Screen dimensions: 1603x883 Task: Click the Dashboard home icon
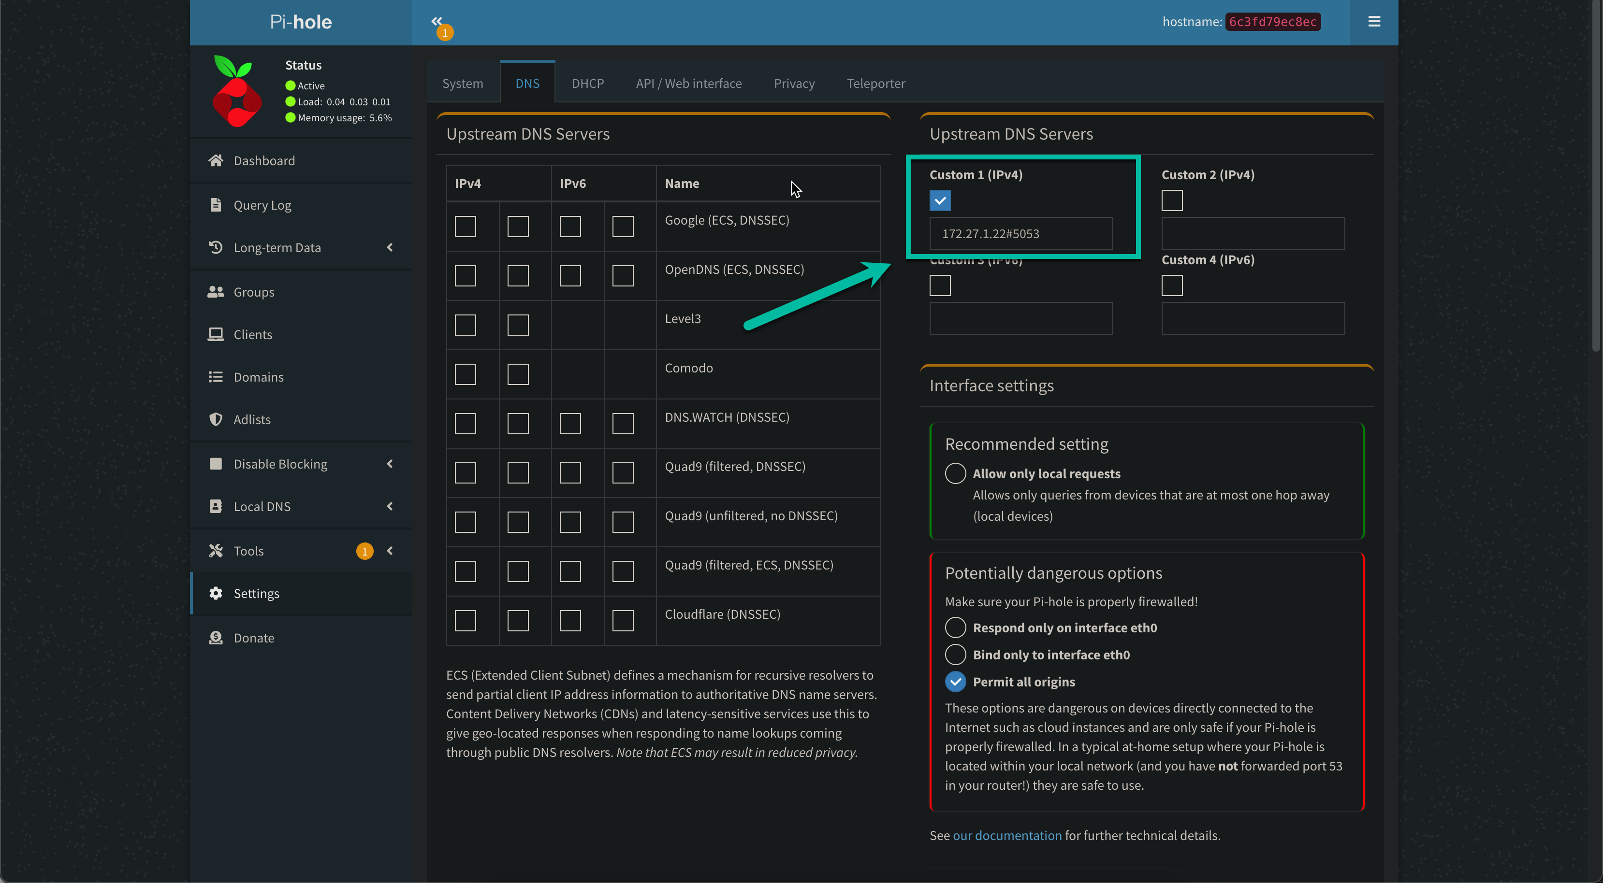click(215, 160)
